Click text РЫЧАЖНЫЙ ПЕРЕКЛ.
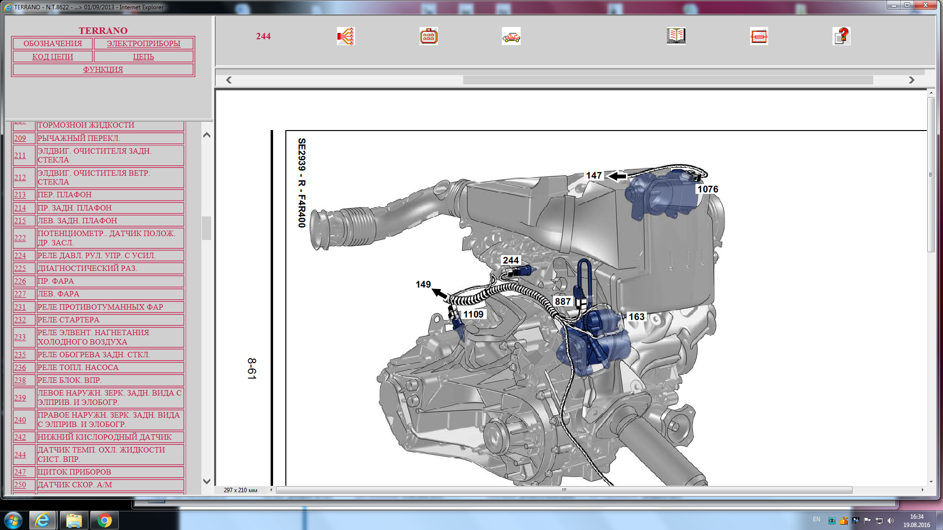 [x=79, y=138]
